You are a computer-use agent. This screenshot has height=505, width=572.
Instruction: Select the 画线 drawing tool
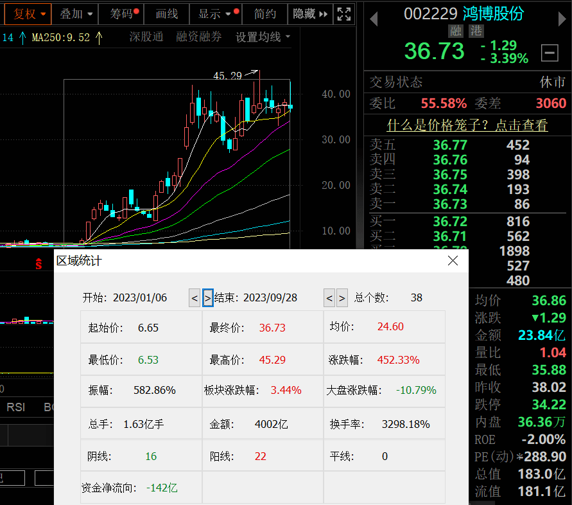tap(167, 13)
